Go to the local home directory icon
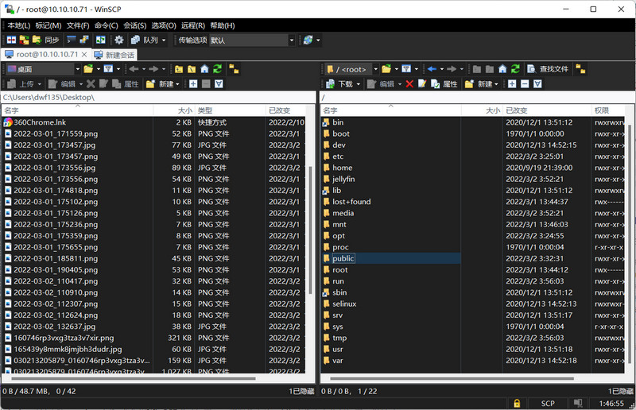This screenshot has width=636, height=410. 204,69
